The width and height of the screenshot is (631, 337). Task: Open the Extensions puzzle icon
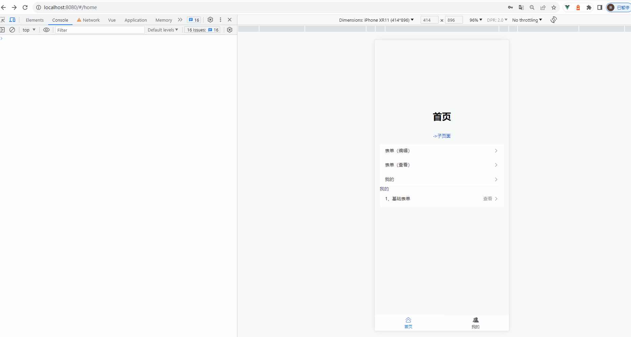(589, 7)
